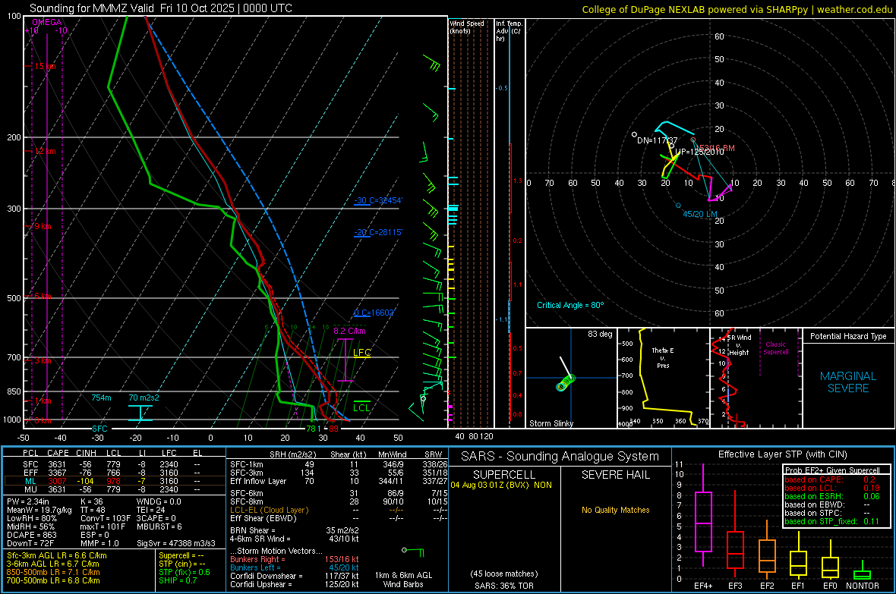The height and width of the screenshot is (594, 896).
Task: Click the Potential Hazard Type header
Action: (x=848, y=336)
